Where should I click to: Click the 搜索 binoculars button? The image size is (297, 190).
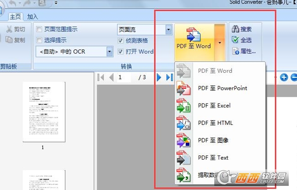(x=242, y=29)
